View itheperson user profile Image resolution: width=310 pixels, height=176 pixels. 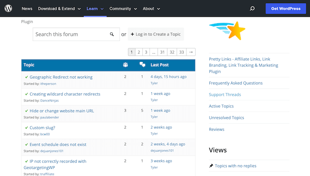tap(48, 84)
